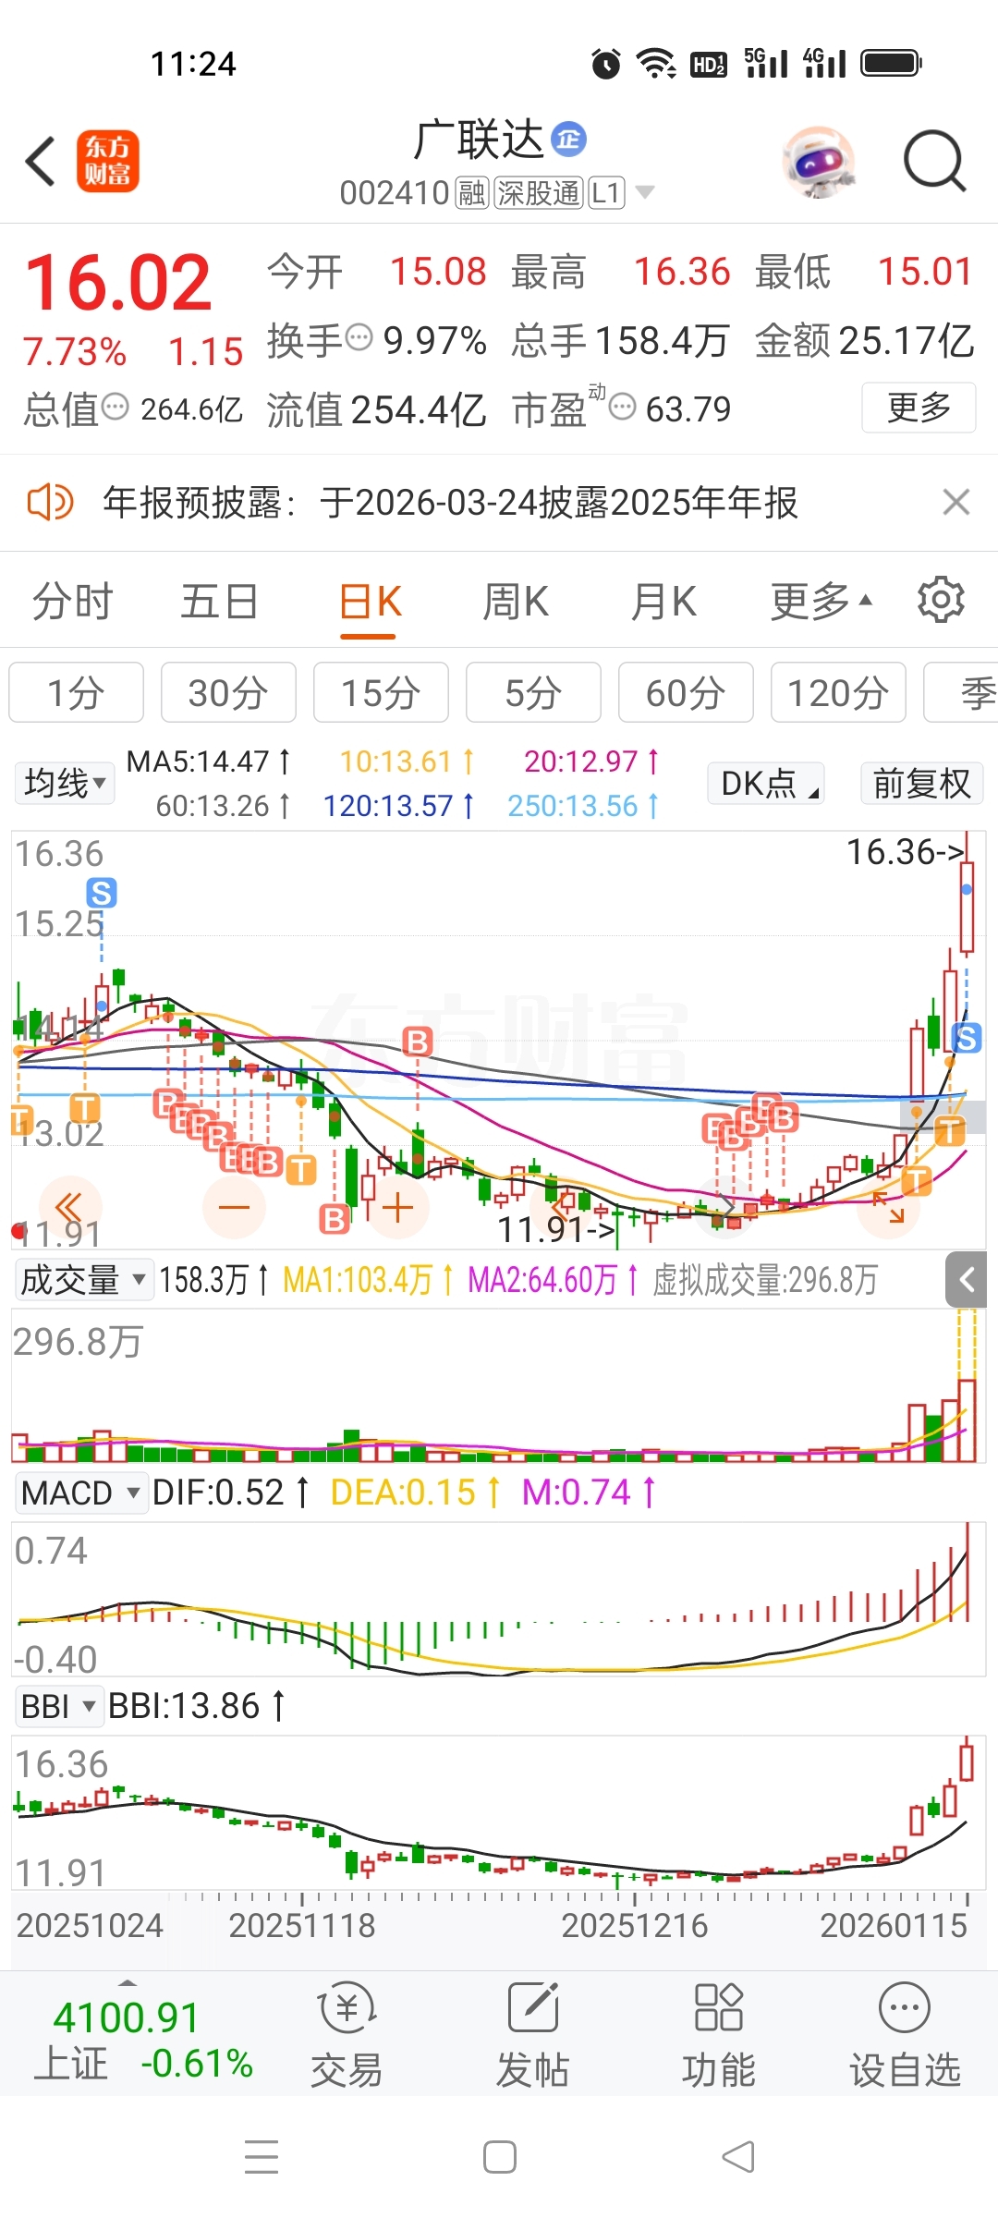The height and width of the screenshot is (2218, 998).
Task: Switch to the 分时 tab
Action: [72, 602]
